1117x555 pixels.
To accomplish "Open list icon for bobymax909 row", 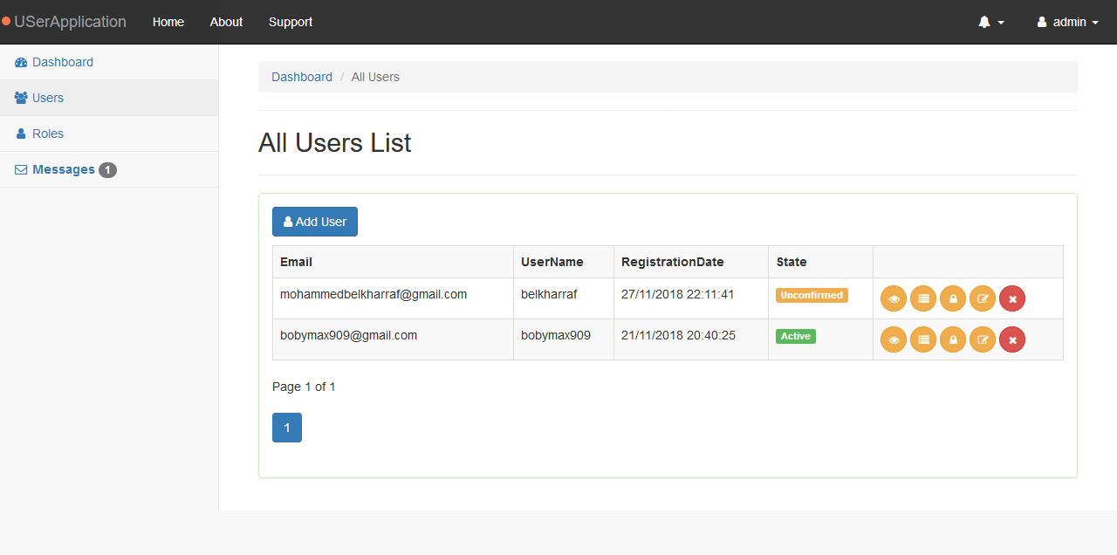I will point(923,339).
